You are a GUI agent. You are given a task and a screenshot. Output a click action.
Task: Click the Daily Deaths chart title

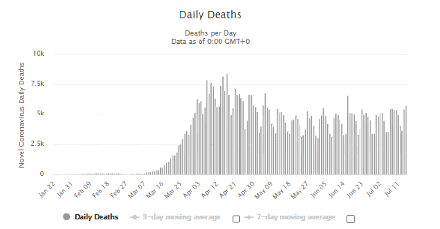click(x=210, y=15)
